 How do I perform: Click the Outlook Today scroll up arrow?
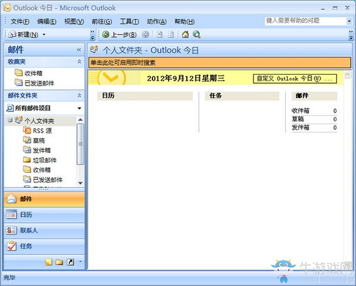tap(347, 75)
